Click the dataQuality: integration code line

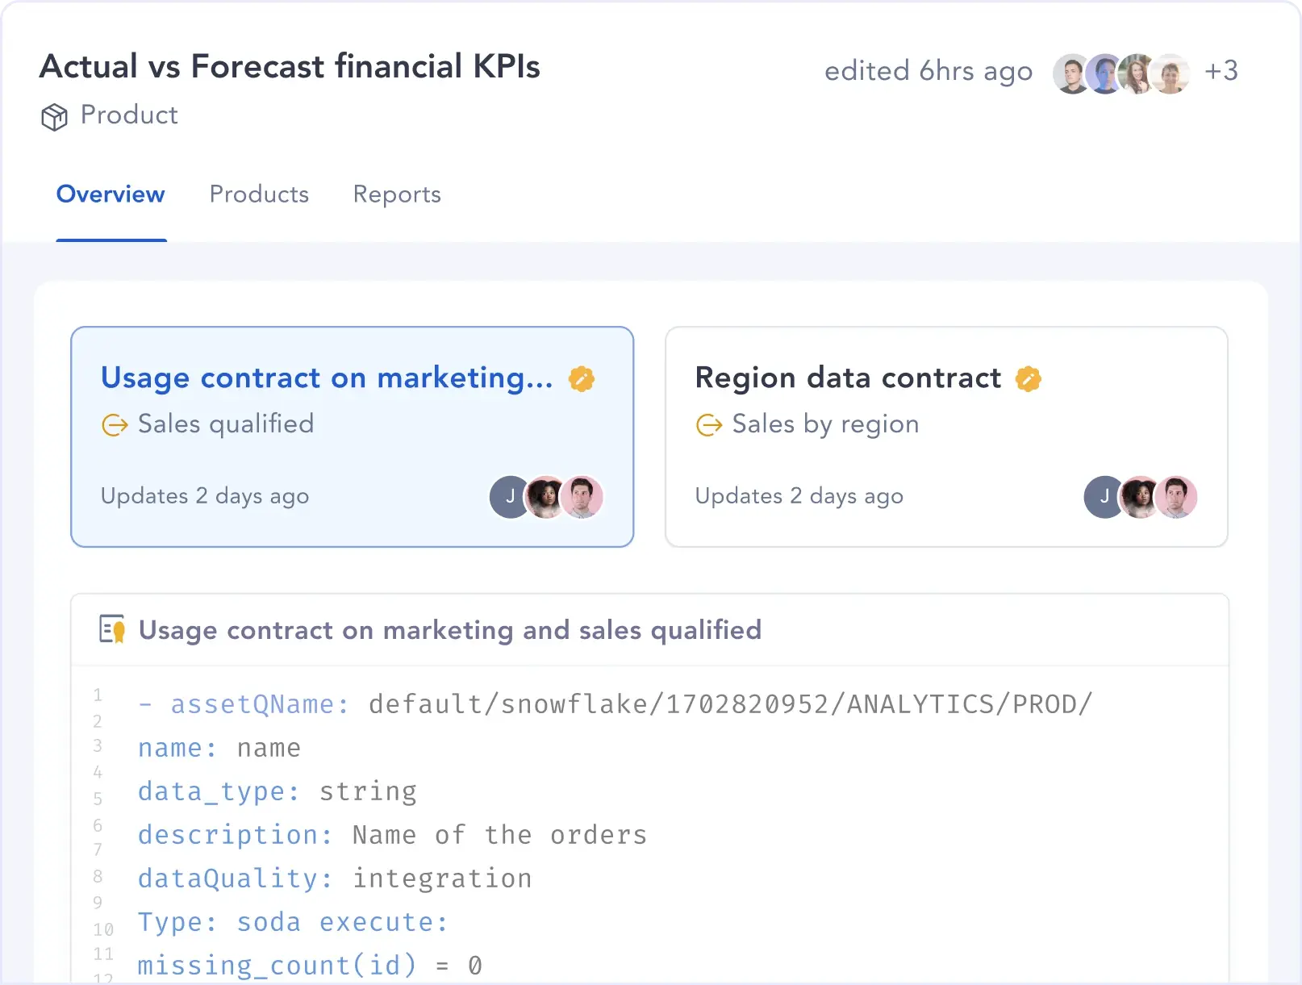(x=335, y=879)
